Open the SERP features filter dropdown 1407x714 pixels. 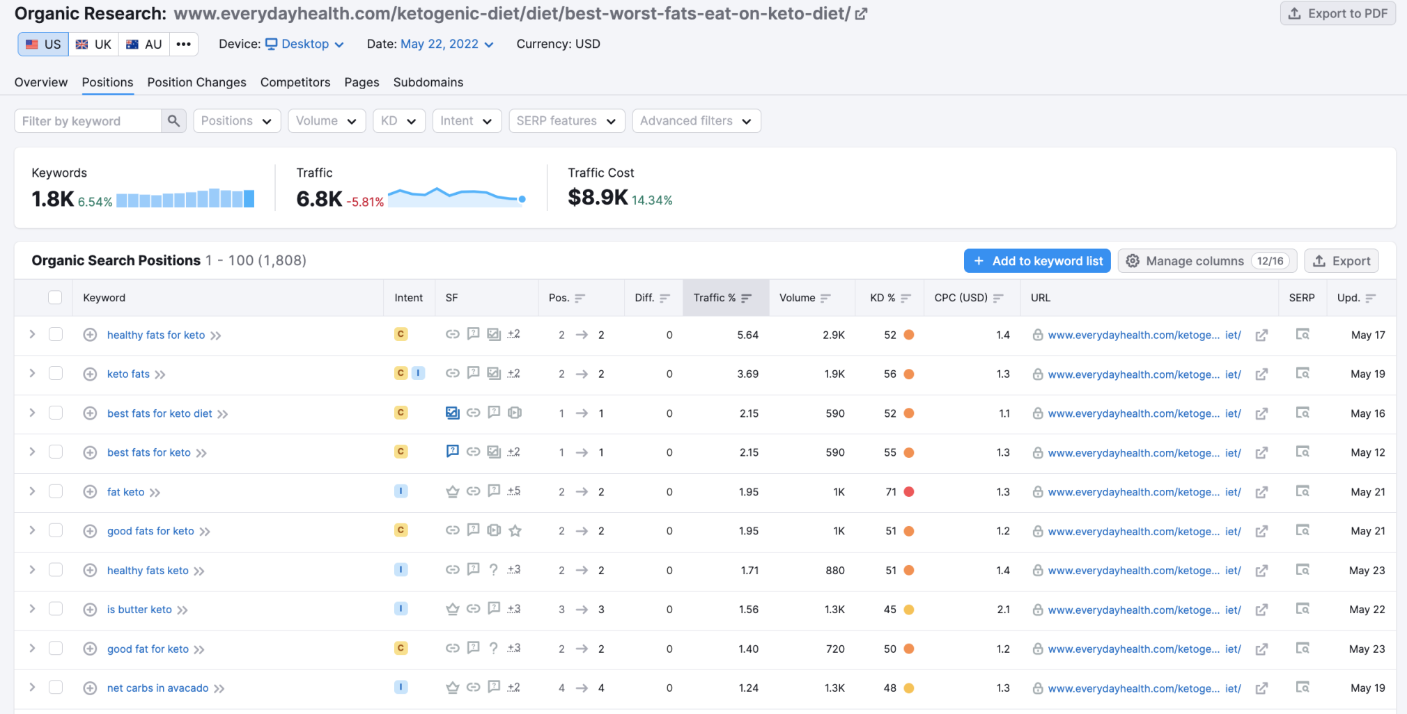(x=566, y=121)
